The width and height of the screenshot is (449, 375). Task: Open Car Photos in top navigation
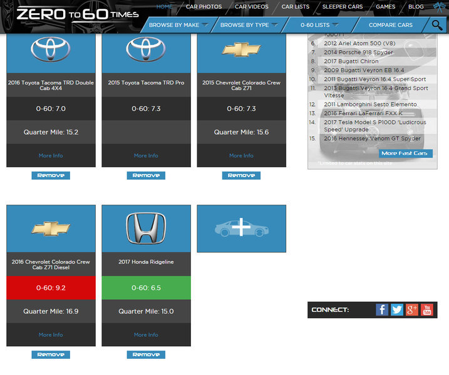click(x=204, y=7)
